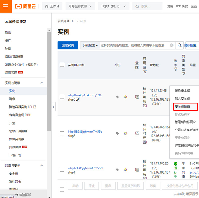Open instance i-bp1i8286jqfxwmt7m55o link
Screen dimensions: 199x198
click(85, 132)
